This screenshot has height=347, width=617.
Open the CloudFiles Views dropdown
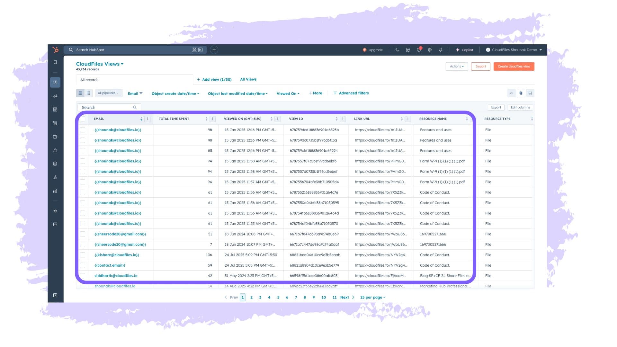click(x=100, y=64)
